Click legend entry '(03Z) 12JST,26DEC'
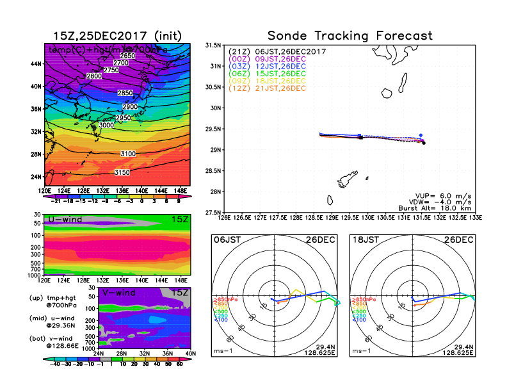Image resolution: width=507 pixels, height=392 pixels. coord(267,67)
